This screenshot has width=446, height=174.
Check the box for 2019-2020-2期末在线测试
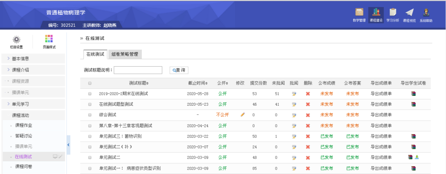coord(90,94)
